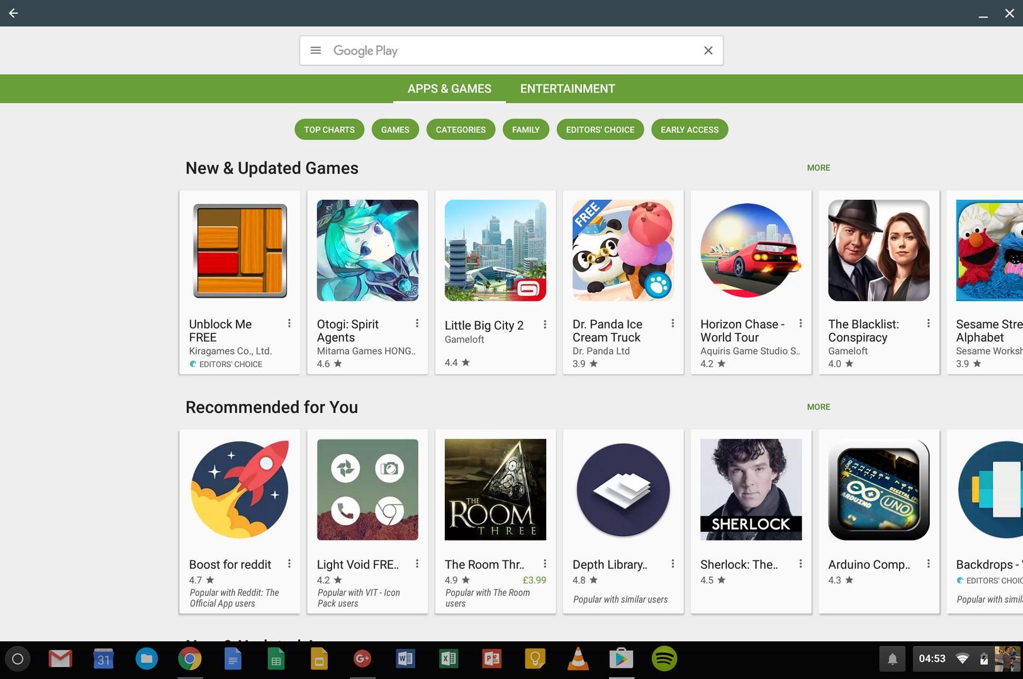
Task: Open overflow menu for Arduino Comp..
Action: click(928, 564)
